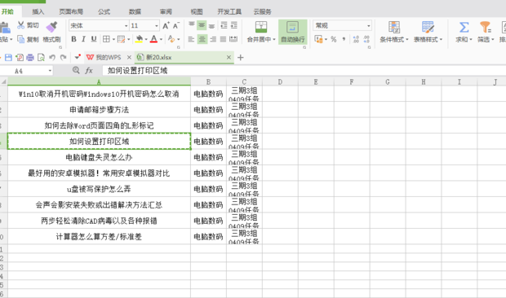506x298 pixels.
Task: Click the fx insert function icon
Action: (89, 71)
